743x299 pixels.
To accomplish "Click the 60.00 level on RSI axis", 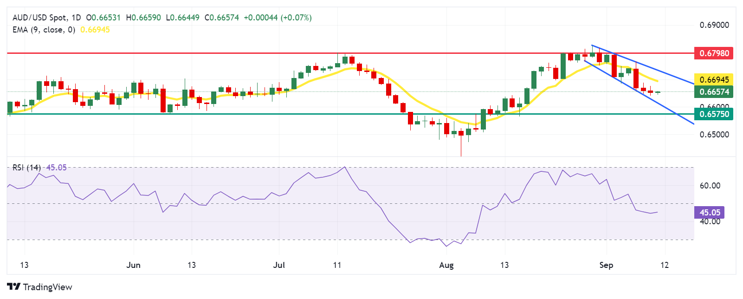I will point(710,186).
